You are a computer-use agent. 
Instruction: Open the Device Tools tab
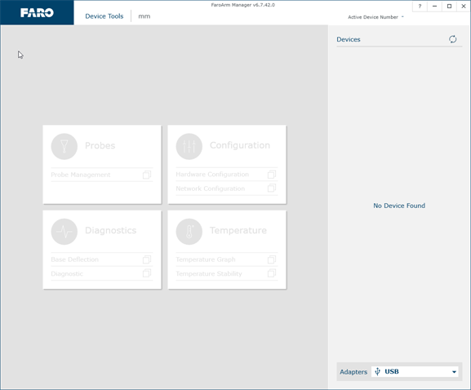pos(104,16)
